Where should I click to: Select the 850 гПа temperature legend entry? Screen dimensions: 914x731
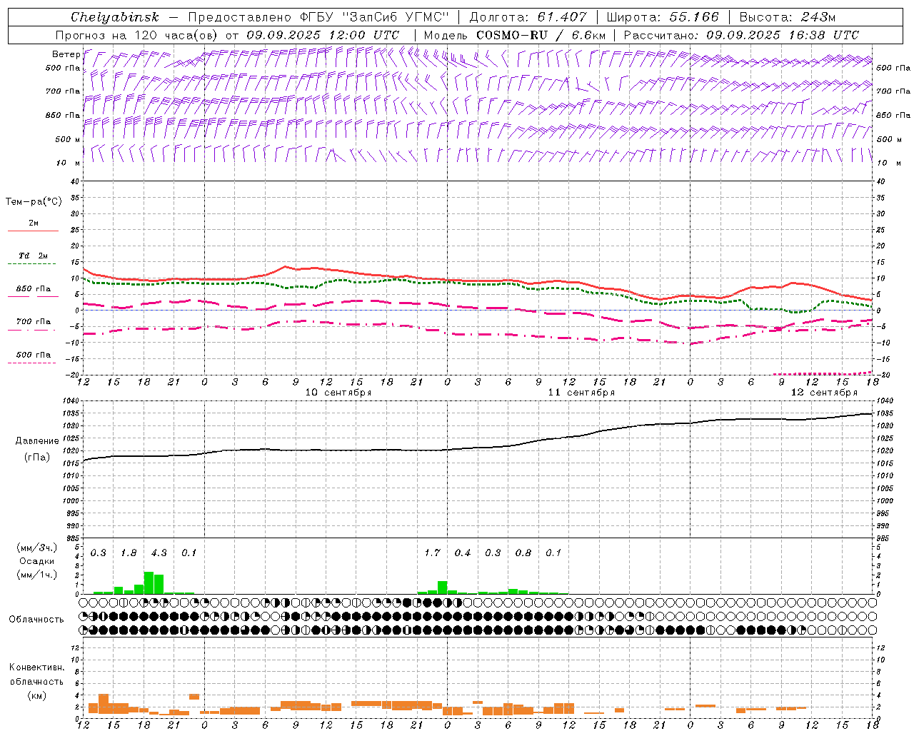pyautogui.click(x=34, y=289)
